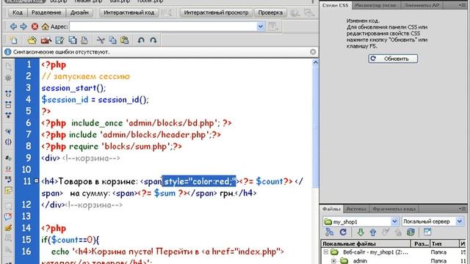Image resolution: width=470 pixels, height=264 pixels.
Task: Switch to the Активы tab
Action: (x=356, y=208)
